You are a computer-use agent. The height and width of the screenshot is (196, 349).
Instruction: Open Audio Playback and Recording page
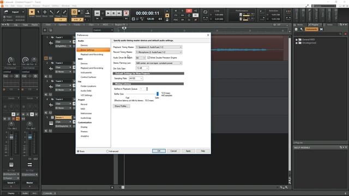pyautogui.click(x=92, y=54)
